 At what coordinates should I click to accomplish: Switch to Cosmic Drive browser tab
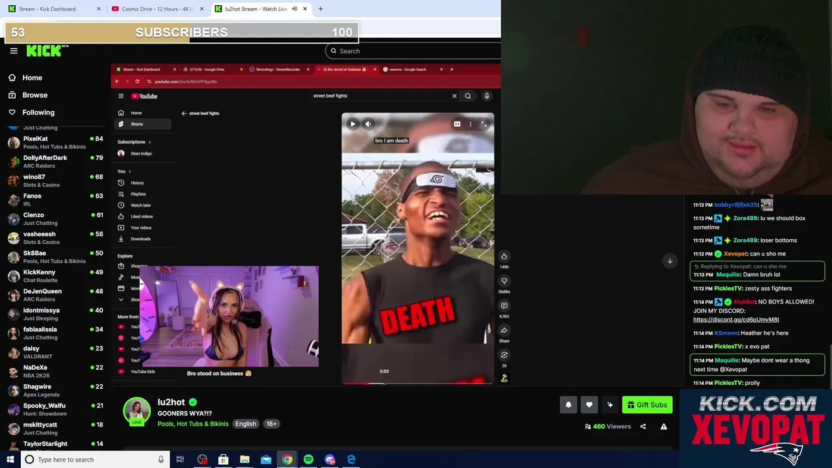pyautogui.click(x=157, y=9)
